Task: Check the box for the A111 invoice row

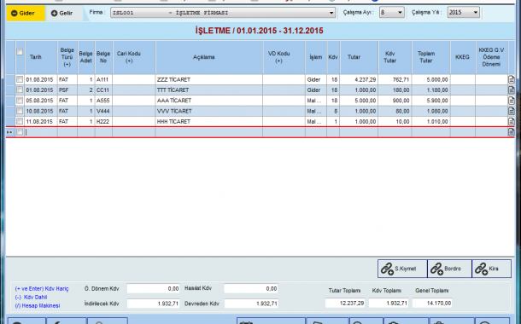Action: click(x=20, y=79)
